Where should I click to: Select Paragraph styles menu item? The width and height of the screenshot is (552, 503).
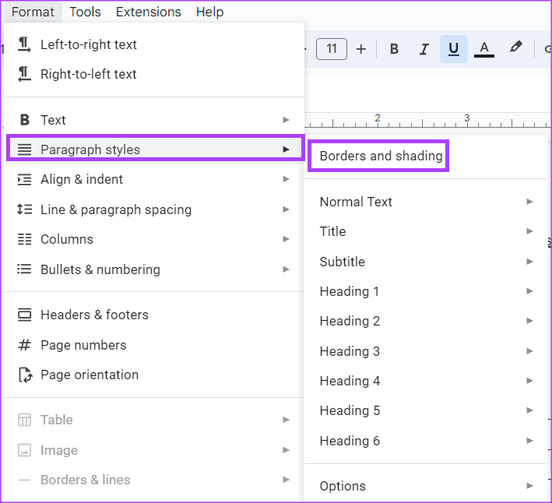(x=155, y=149)
